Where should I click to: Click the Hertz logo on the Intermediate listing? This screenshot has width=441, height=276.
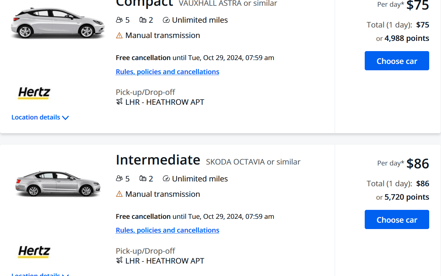tap(34, 252)
